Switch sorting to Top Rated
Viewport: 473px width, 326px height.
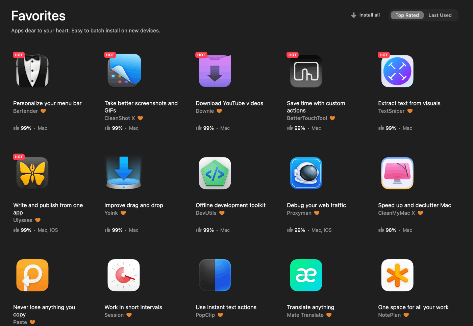pyautogui.click(x=407, y=15)
